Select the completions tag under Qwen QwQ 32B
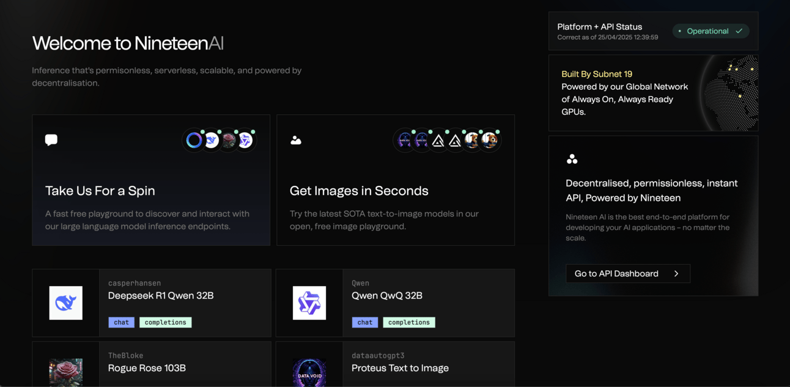The height and width of the screenshot is (387, 790). (x=409, y=322)
